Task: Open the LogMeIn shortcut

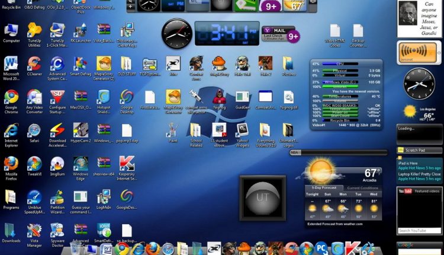Action: [x=104, y=199]
